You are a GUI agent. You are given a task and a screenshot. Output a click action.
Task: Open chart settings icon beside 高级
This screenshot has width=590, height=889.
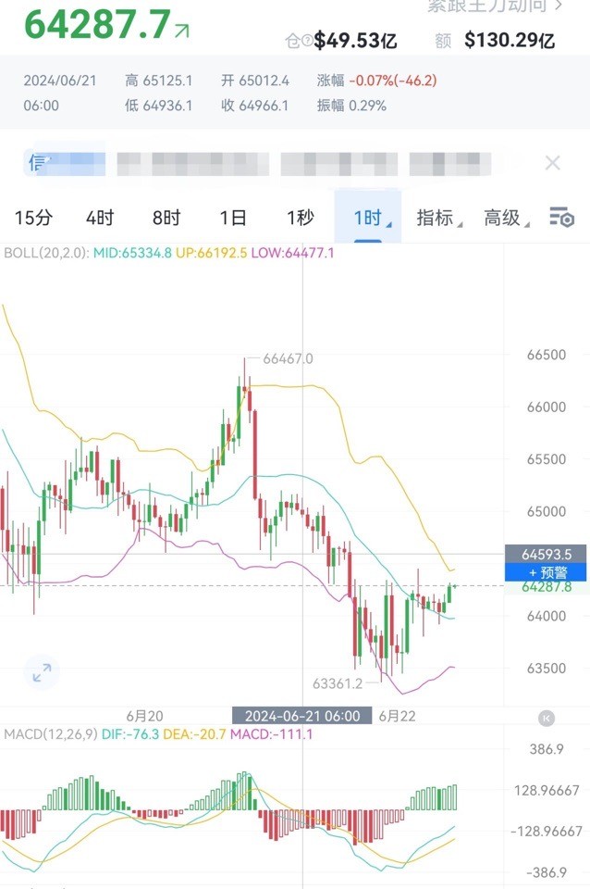pos(561,217)
